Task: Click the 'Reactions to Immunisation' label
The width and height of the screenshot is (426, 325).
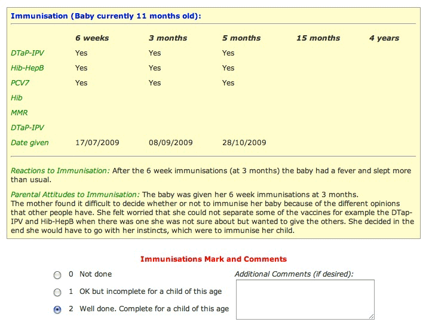Action: point(60,171)
